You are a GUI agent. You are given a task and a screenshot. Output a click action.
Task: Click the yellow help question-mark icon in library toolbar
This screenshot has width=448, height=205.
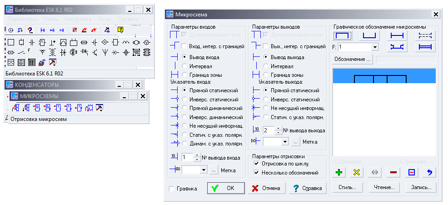tap(120, 30)
